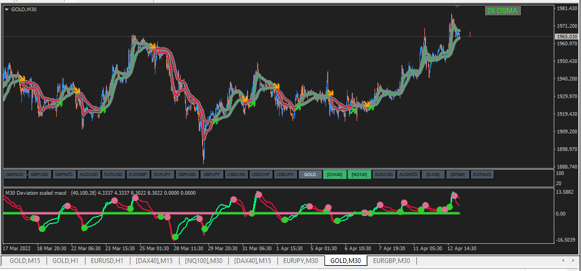Select the GBPNZD symbol button
Viewport: 581px width, 271px height.
coord(64,174)
